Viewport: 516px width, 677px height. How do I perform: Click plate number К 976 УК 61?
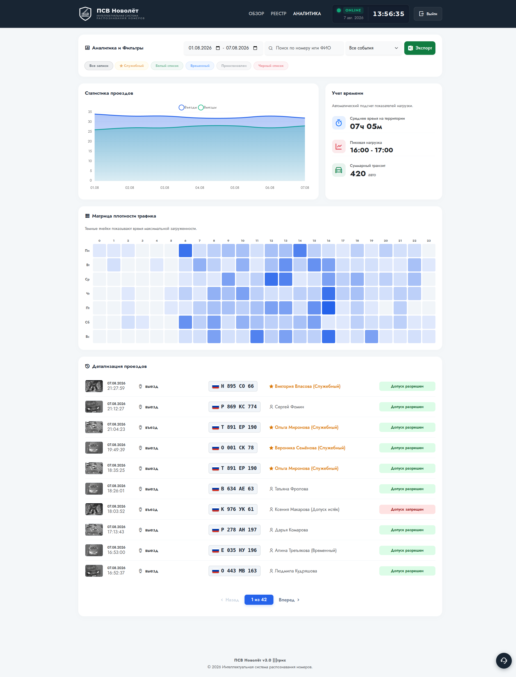coord(233,509)
